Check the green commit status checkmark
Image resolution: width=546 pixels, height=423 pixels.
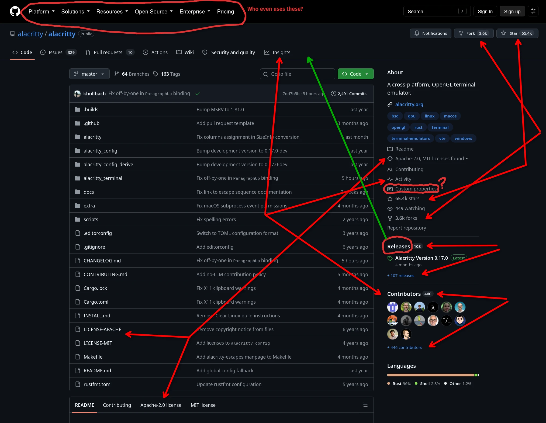coord(198,93)
